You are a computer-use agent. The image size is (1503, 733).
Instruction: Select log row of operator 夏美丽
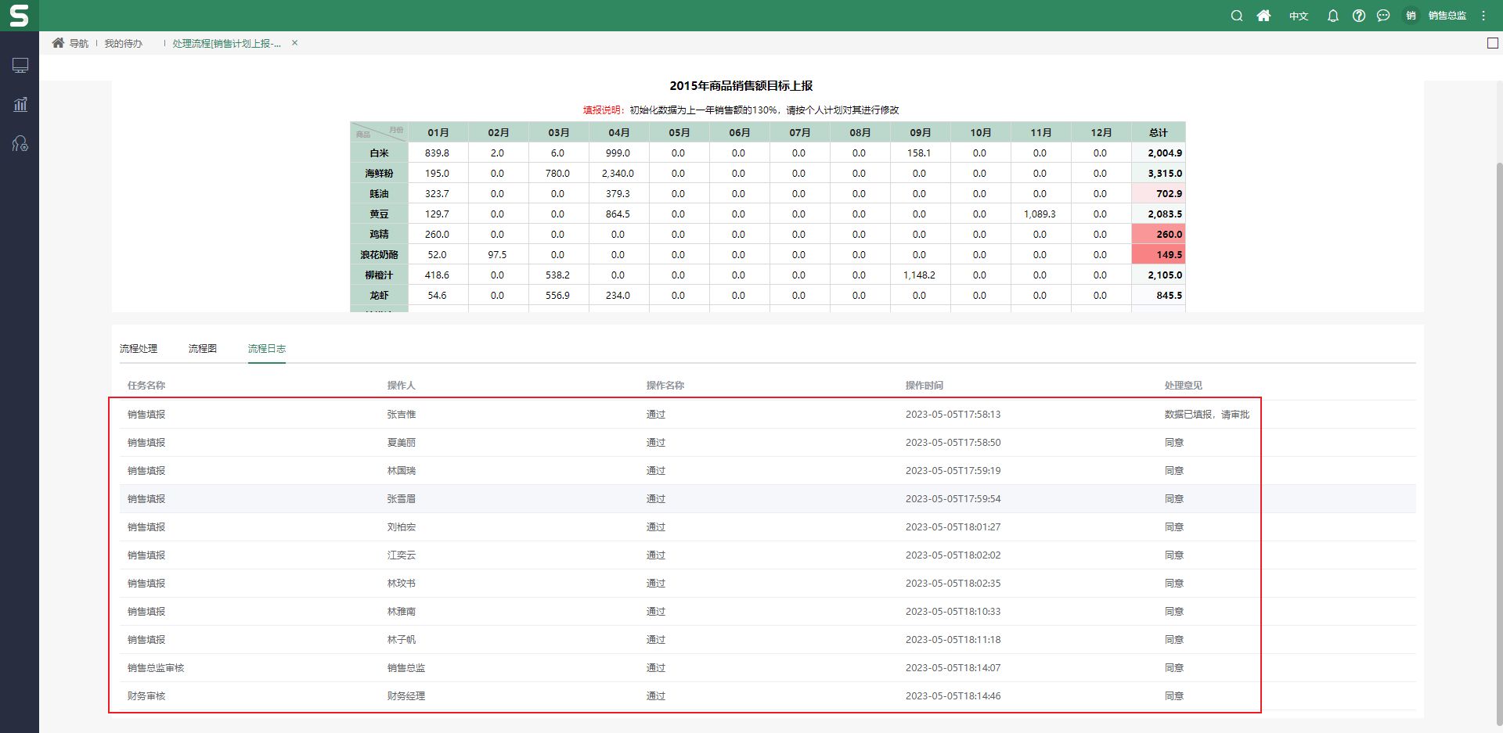tap(768, 443)
